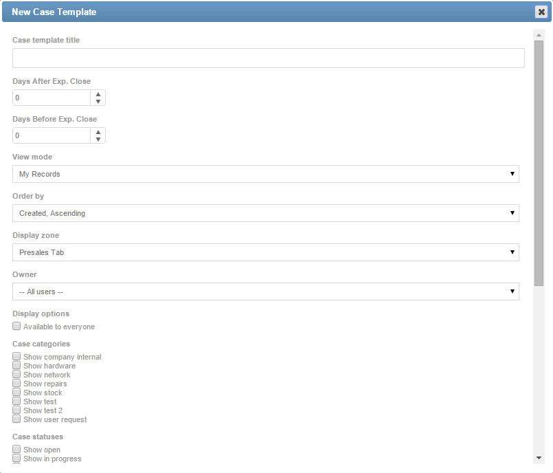
Task: Increase Days After Exp. Close value
Action: [98, 94]
